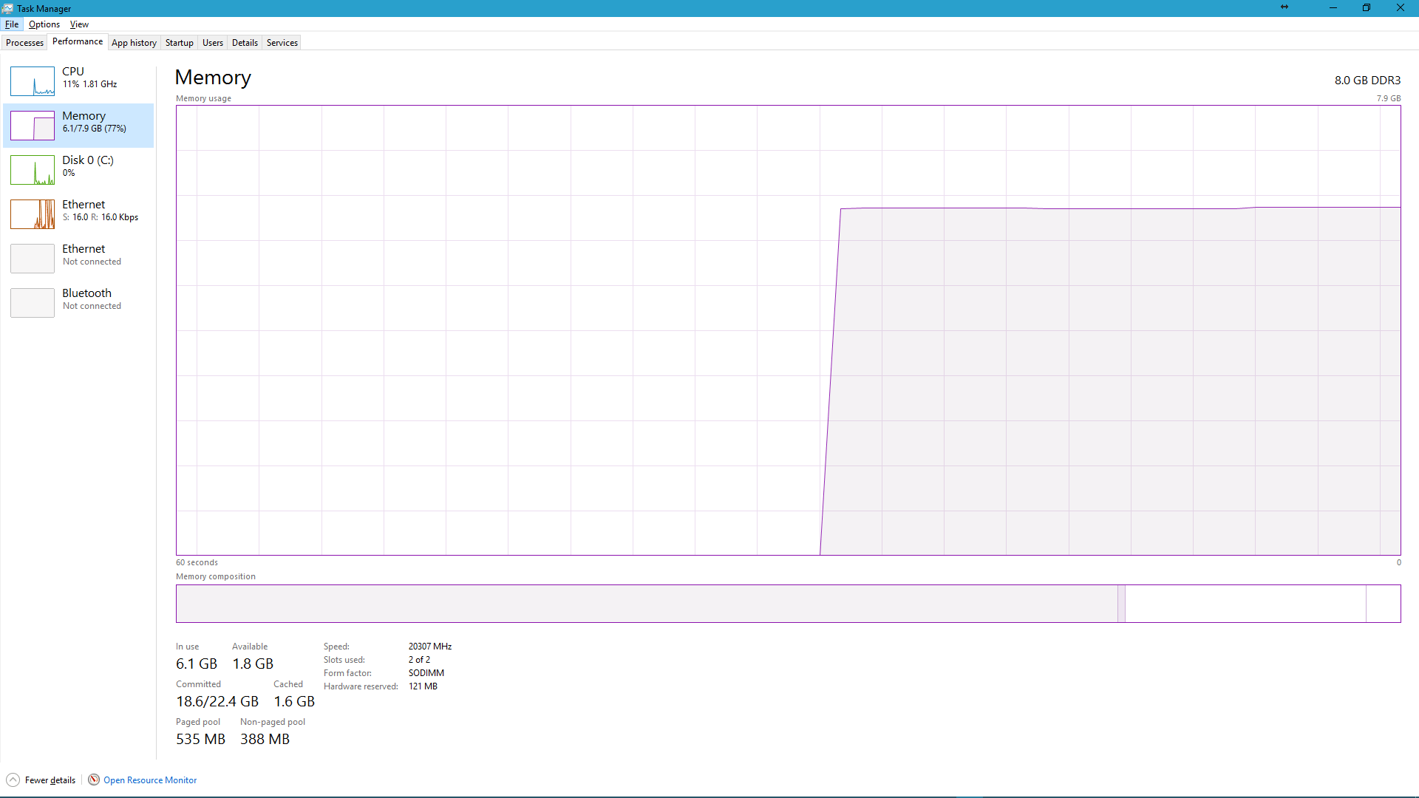Viewport: 1419px width, 798px height.
Task: Select the CPU performance graph in sidebar
Action: pyautogui.click(x=78, y=81)
